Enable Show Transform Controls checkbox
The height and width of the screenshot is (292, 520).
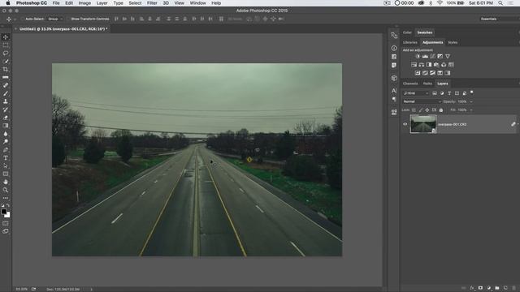click(x=68, y=19)
